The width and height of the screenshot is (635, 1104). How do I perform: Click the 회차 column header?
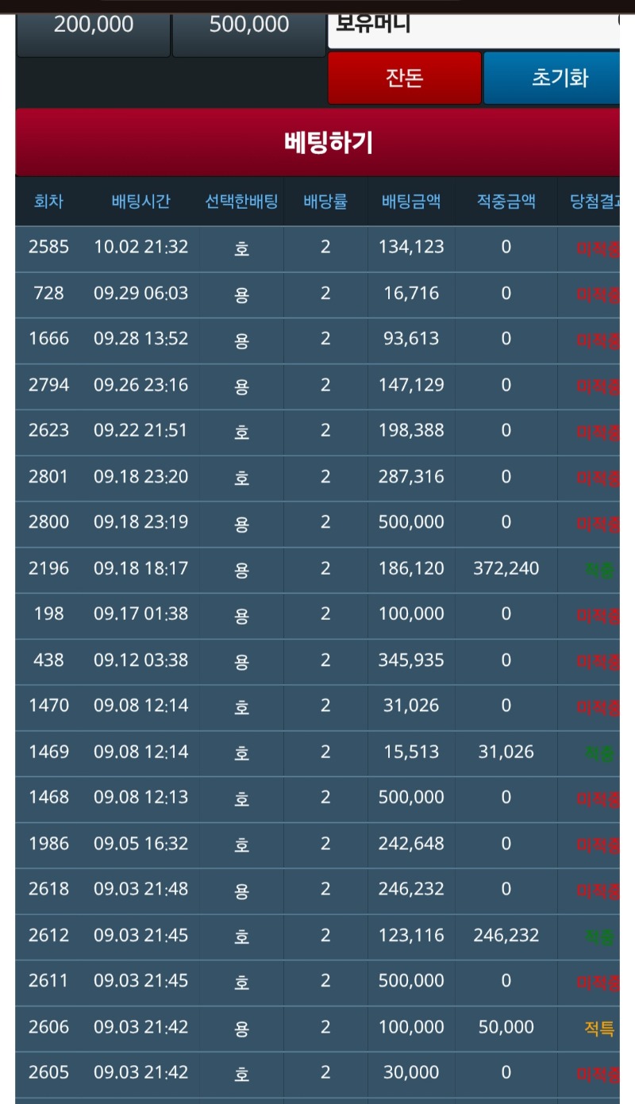(x=48, y=202)
